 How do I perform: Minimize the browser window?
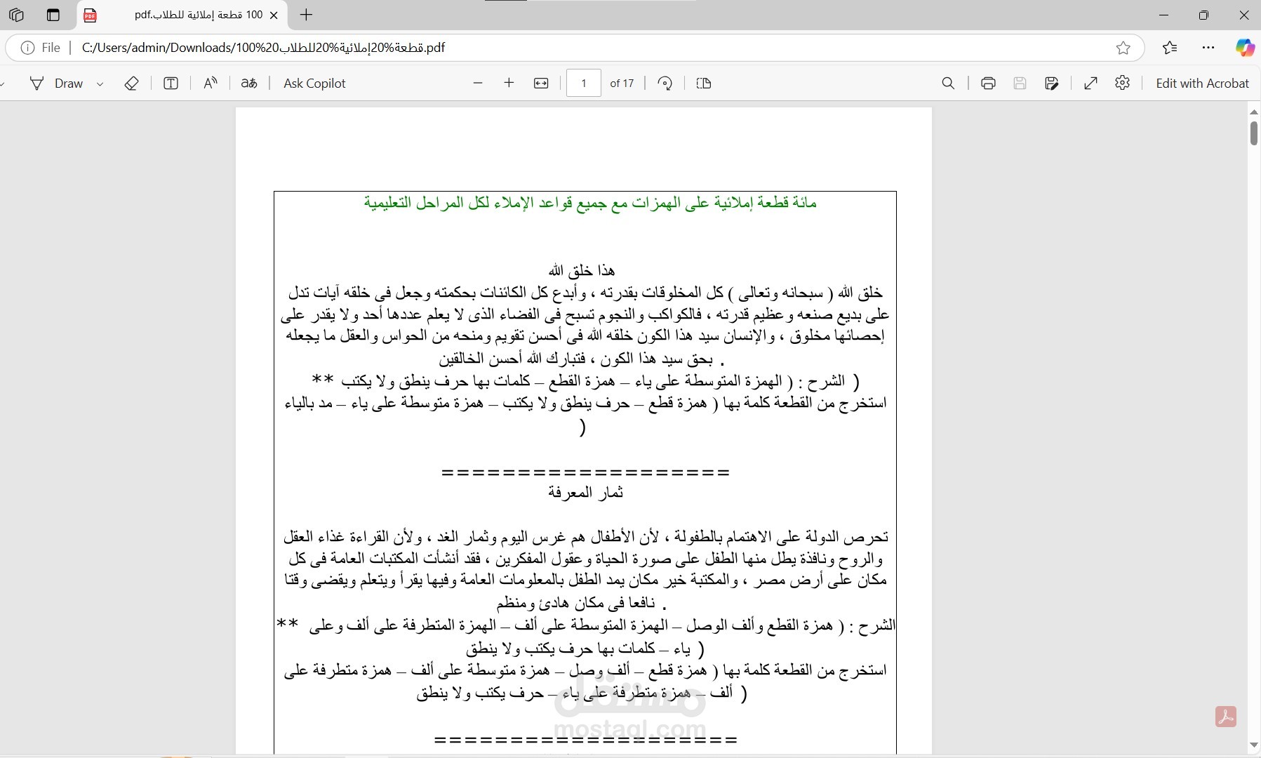tap(1163, 15)
